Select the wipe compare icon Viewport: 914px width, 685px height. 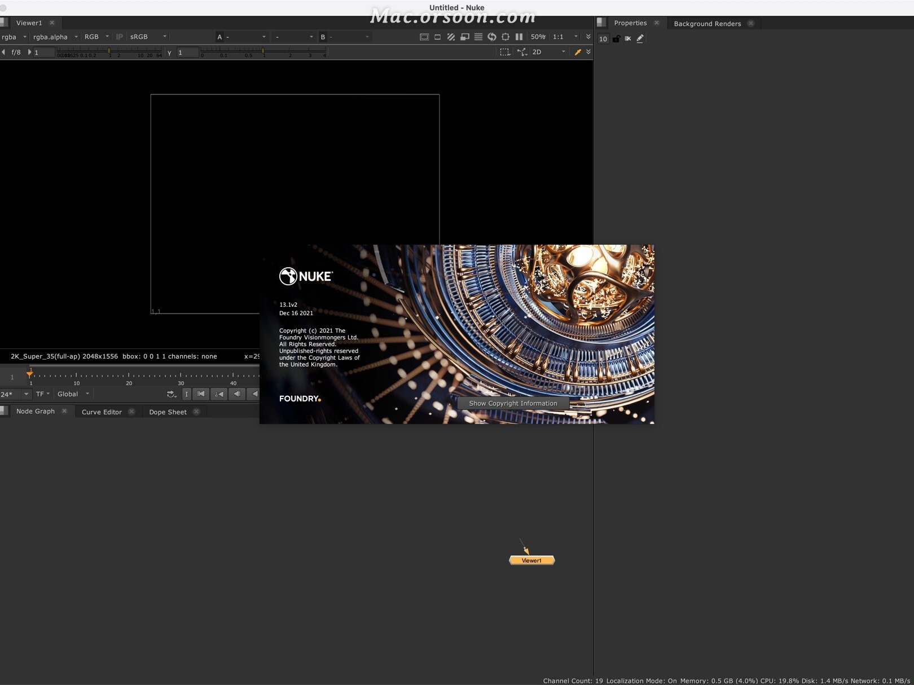(x=464, y=37)
